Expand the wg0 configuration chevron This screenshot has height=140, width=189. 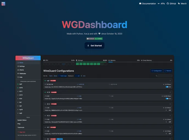(170, 81)
